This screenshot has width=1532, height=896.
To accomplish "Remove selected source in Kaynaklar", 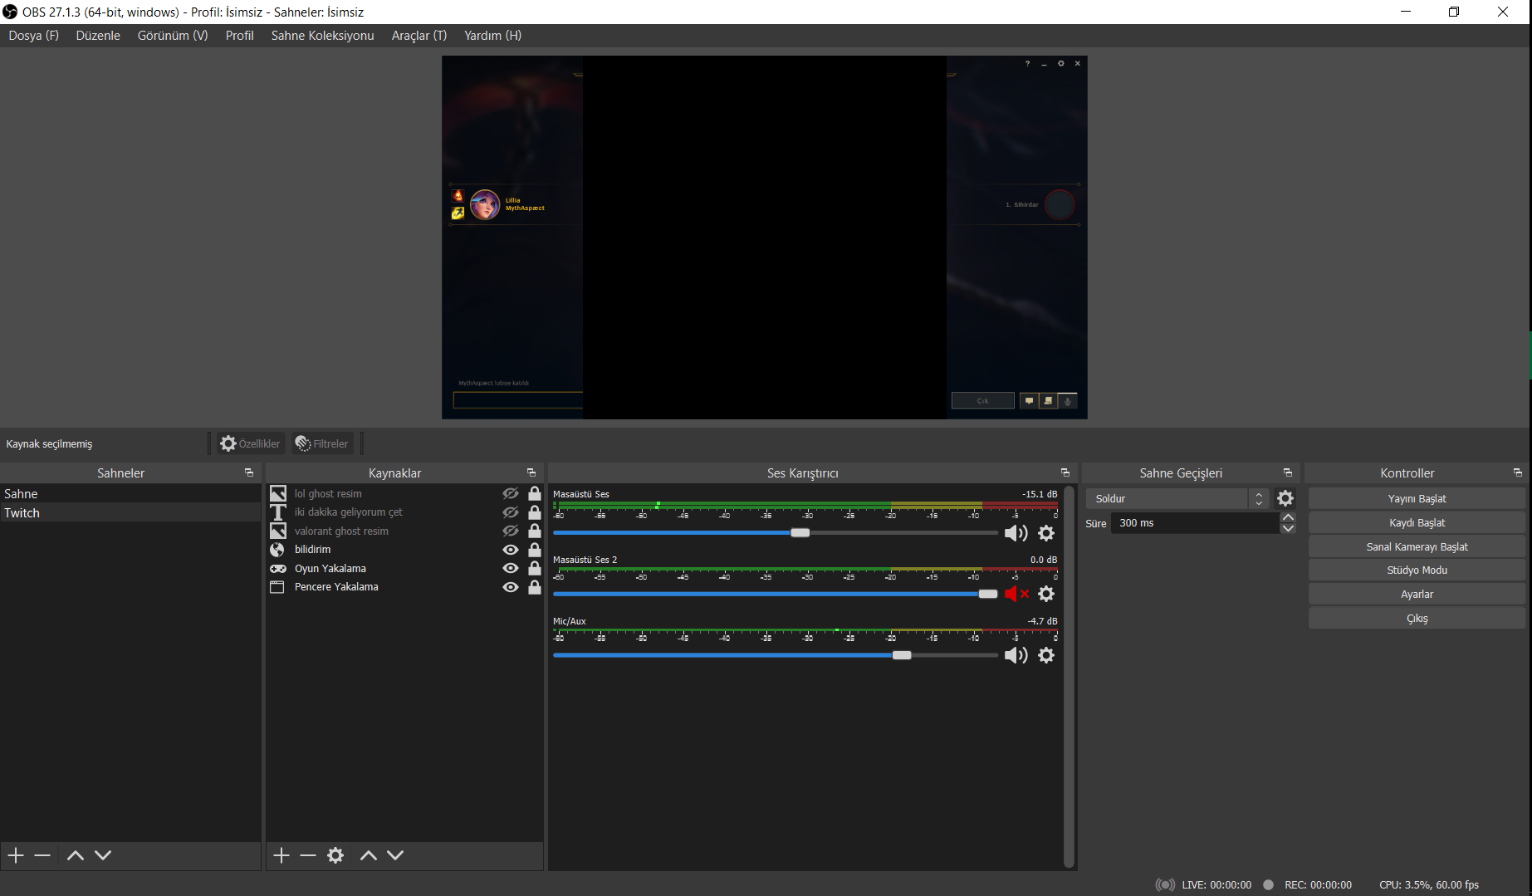I will 308,855.
